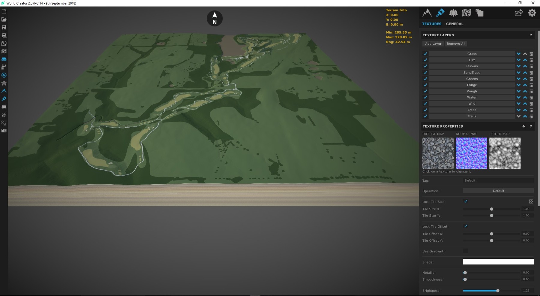This screenshot has height=296, width=540.
Task: Open a project with the folder icon
Action: pyautogui.click(x=4, y=20)
